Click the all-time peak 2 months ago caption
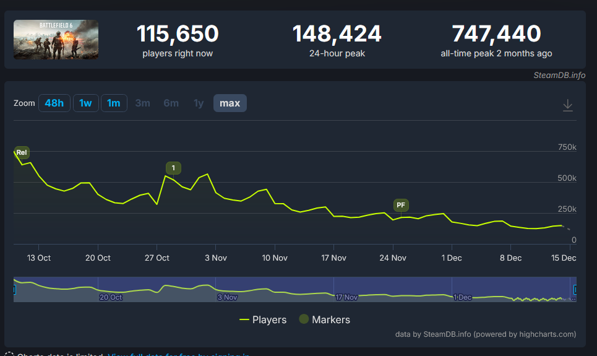597x356 pixels. pyautogui.click(x=496, y=53)
